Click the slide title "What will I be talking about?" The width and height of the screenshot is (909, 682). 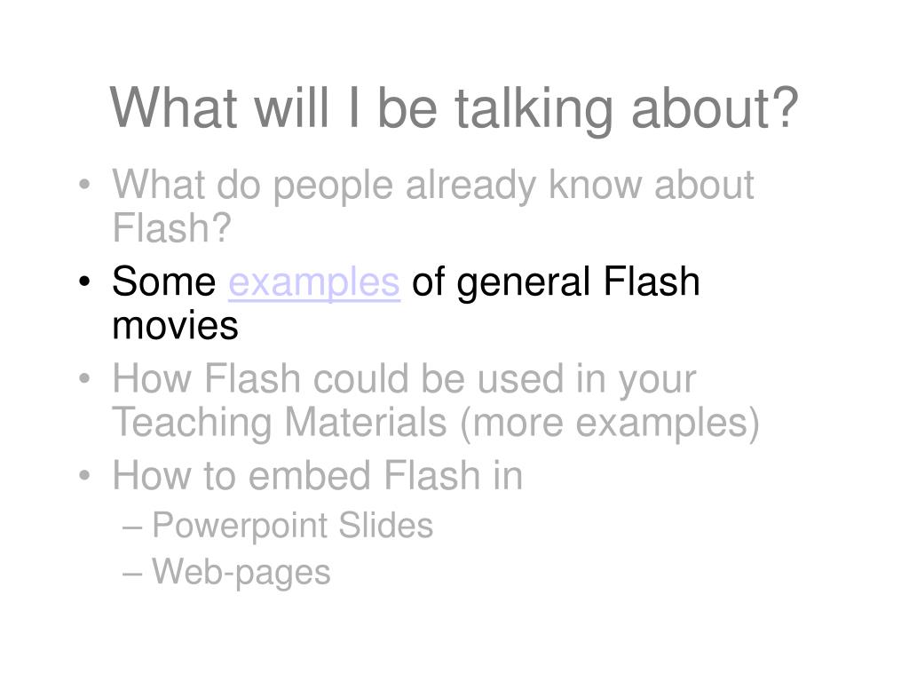click(454, 108)
